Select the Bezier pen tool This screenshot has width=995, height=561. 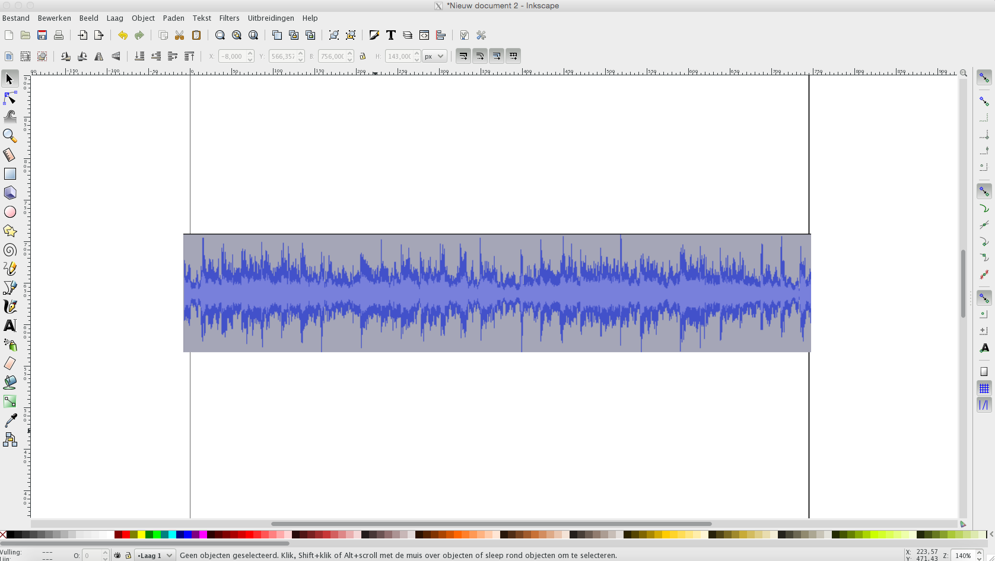[x=9, y=288]
